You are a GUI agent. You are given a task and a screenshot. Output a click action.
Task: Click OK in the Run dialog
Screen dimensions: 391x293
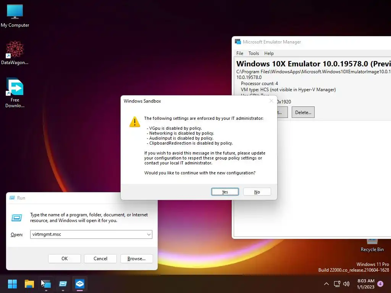65,259
